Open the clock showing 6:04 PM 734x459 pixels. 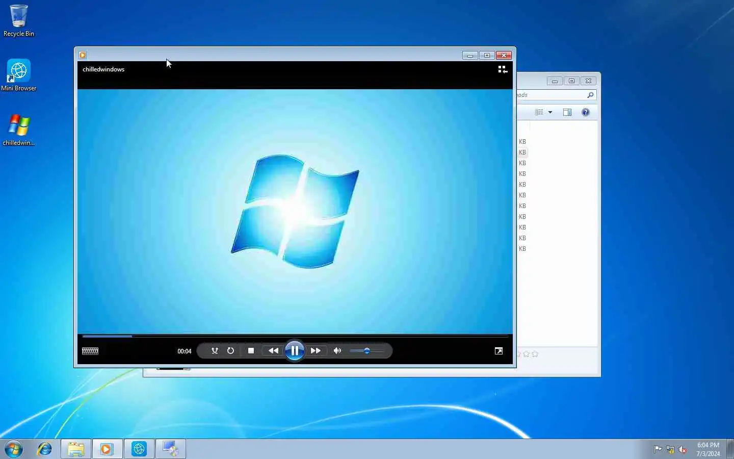tap(708, 449)
